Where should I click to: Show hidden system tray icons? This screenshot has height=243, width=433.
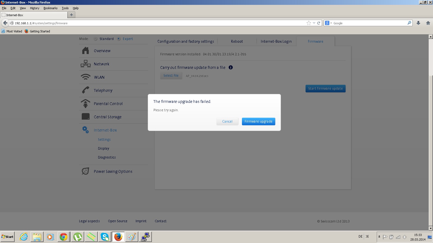(379, 237)
